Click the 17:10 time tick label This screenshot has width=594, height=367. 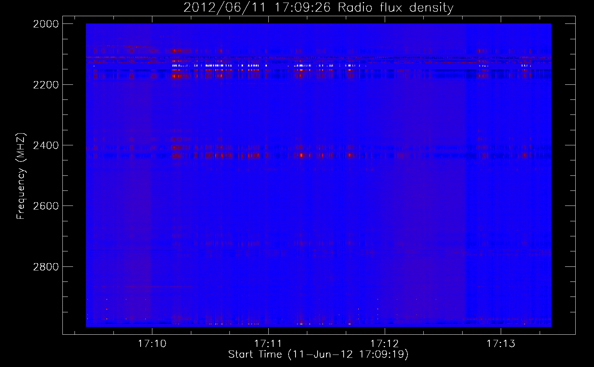(x=152, y=344)
